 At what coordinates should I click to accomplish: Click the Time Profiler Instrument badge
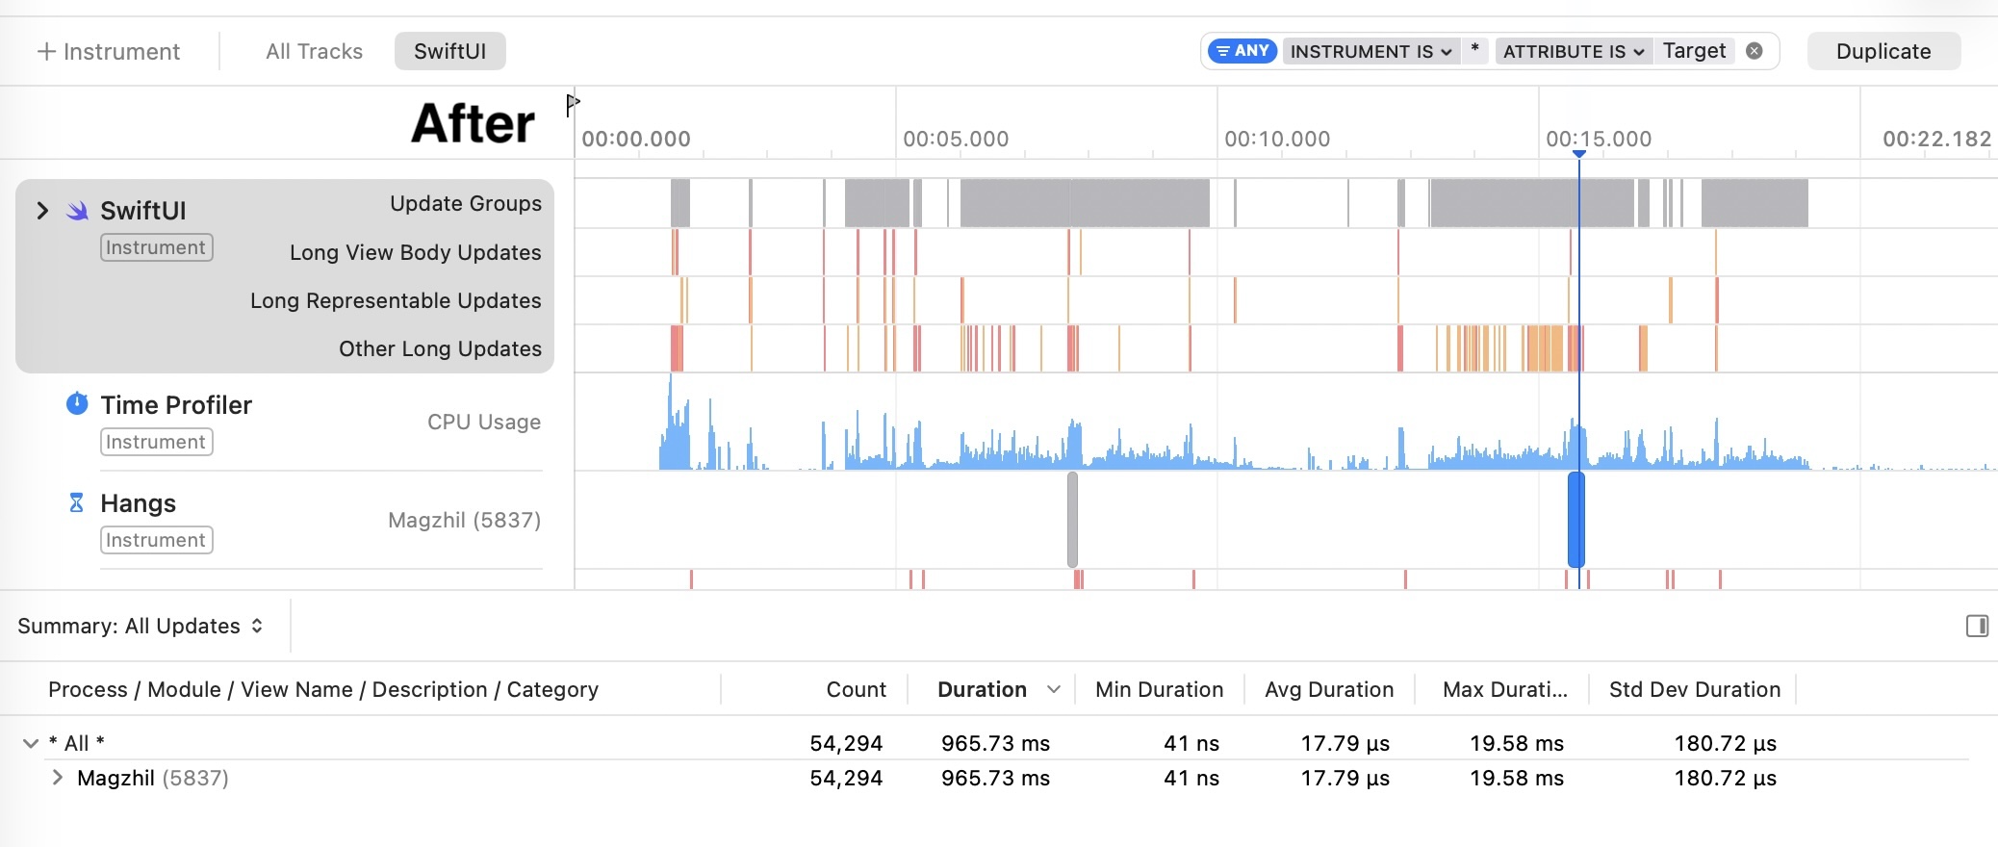[156, 442]
